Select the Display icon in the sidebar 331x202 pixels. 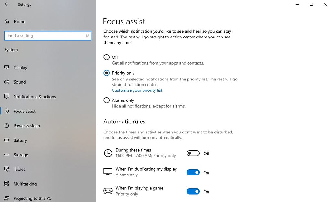click(7, 68)
